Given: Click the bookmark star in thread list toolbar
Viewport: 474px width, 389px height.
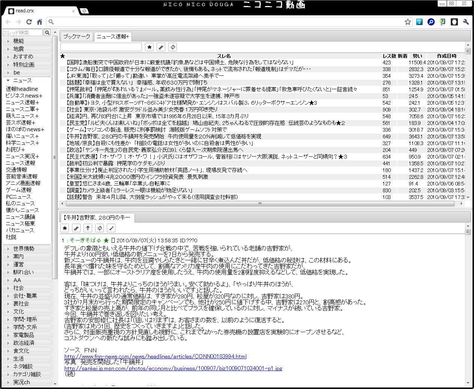Looking at the screenshot, I should (150, 47).
